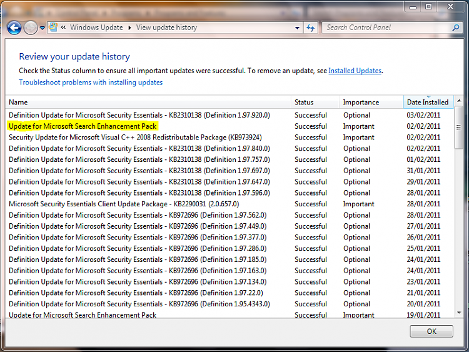Click Successful status for Definition 1.97.920.0
469x352 pixels.
[x=310, y=115]
